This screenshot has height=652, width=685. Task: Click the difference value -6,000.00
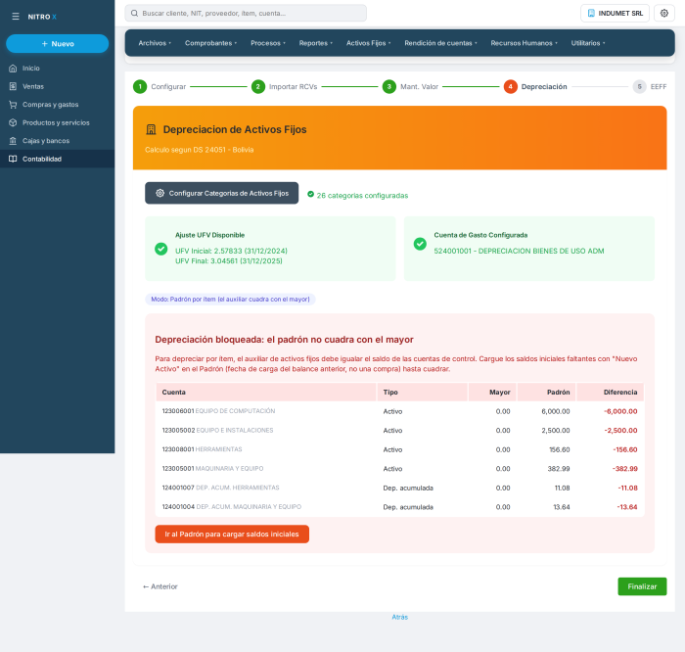coord(620,411)
